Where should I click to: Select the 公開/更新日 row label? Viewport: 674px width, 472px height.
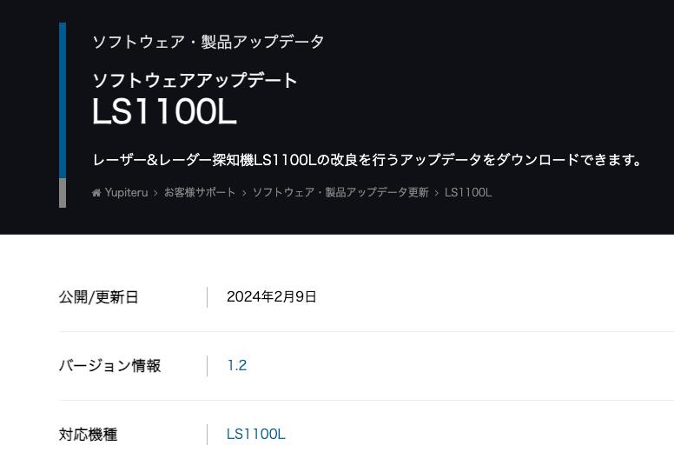click(98, 297)
